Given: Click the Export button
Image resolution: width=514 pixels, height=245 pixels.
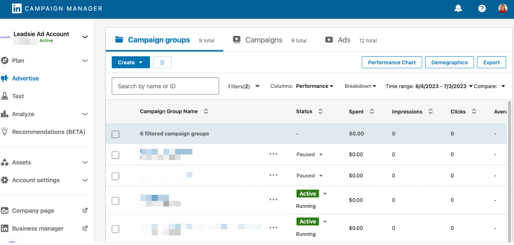Looking at the screenshot, I should coord(491,62).
